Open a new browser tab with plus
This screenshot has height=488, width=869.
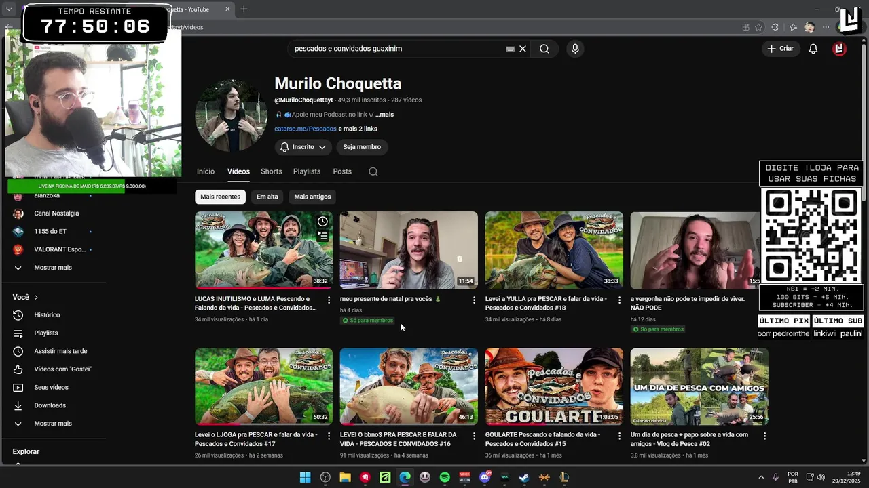click(244, 9)
